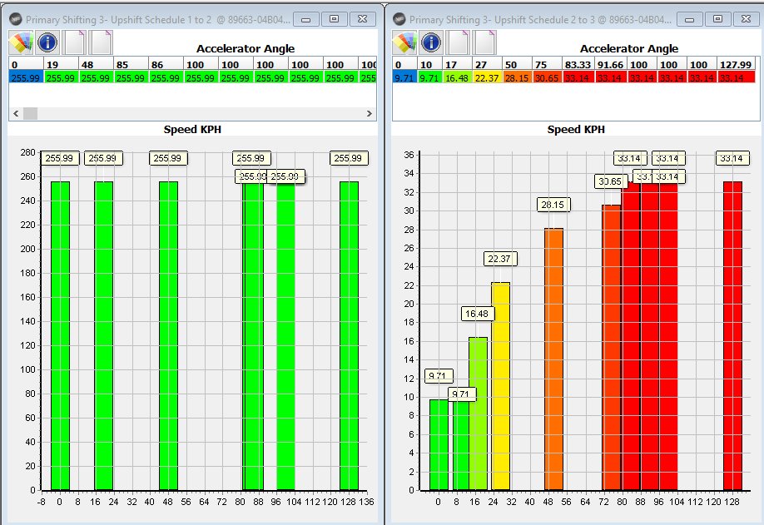The image size is (764, 525).
Task: Click the green bar near 48 in the 1 to 2 chart
Action: pyautogui.click(x=168, y=336)
